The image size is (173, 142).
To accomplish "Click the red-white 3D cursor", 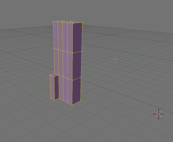I will (158, 114).
